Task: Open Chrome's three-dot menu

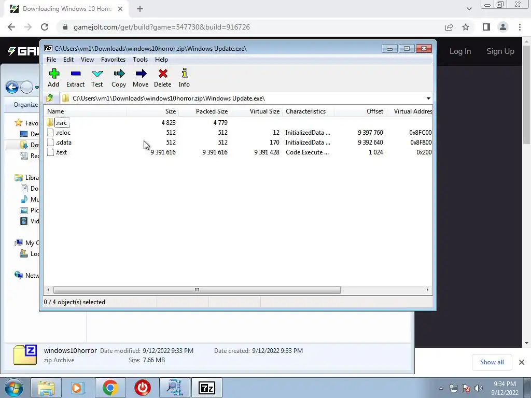Action: tap(520, 27)
